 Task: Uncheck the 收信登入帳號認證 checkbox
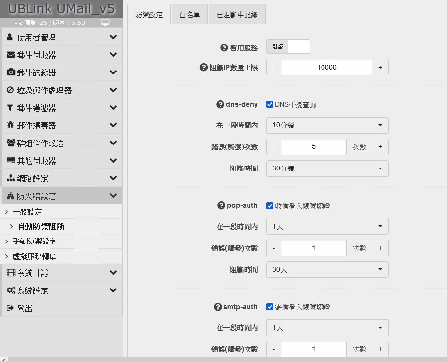tap(270, 206)
